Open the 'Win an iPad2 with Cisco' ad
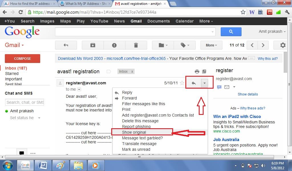292x171 pixels. point(237,117)
